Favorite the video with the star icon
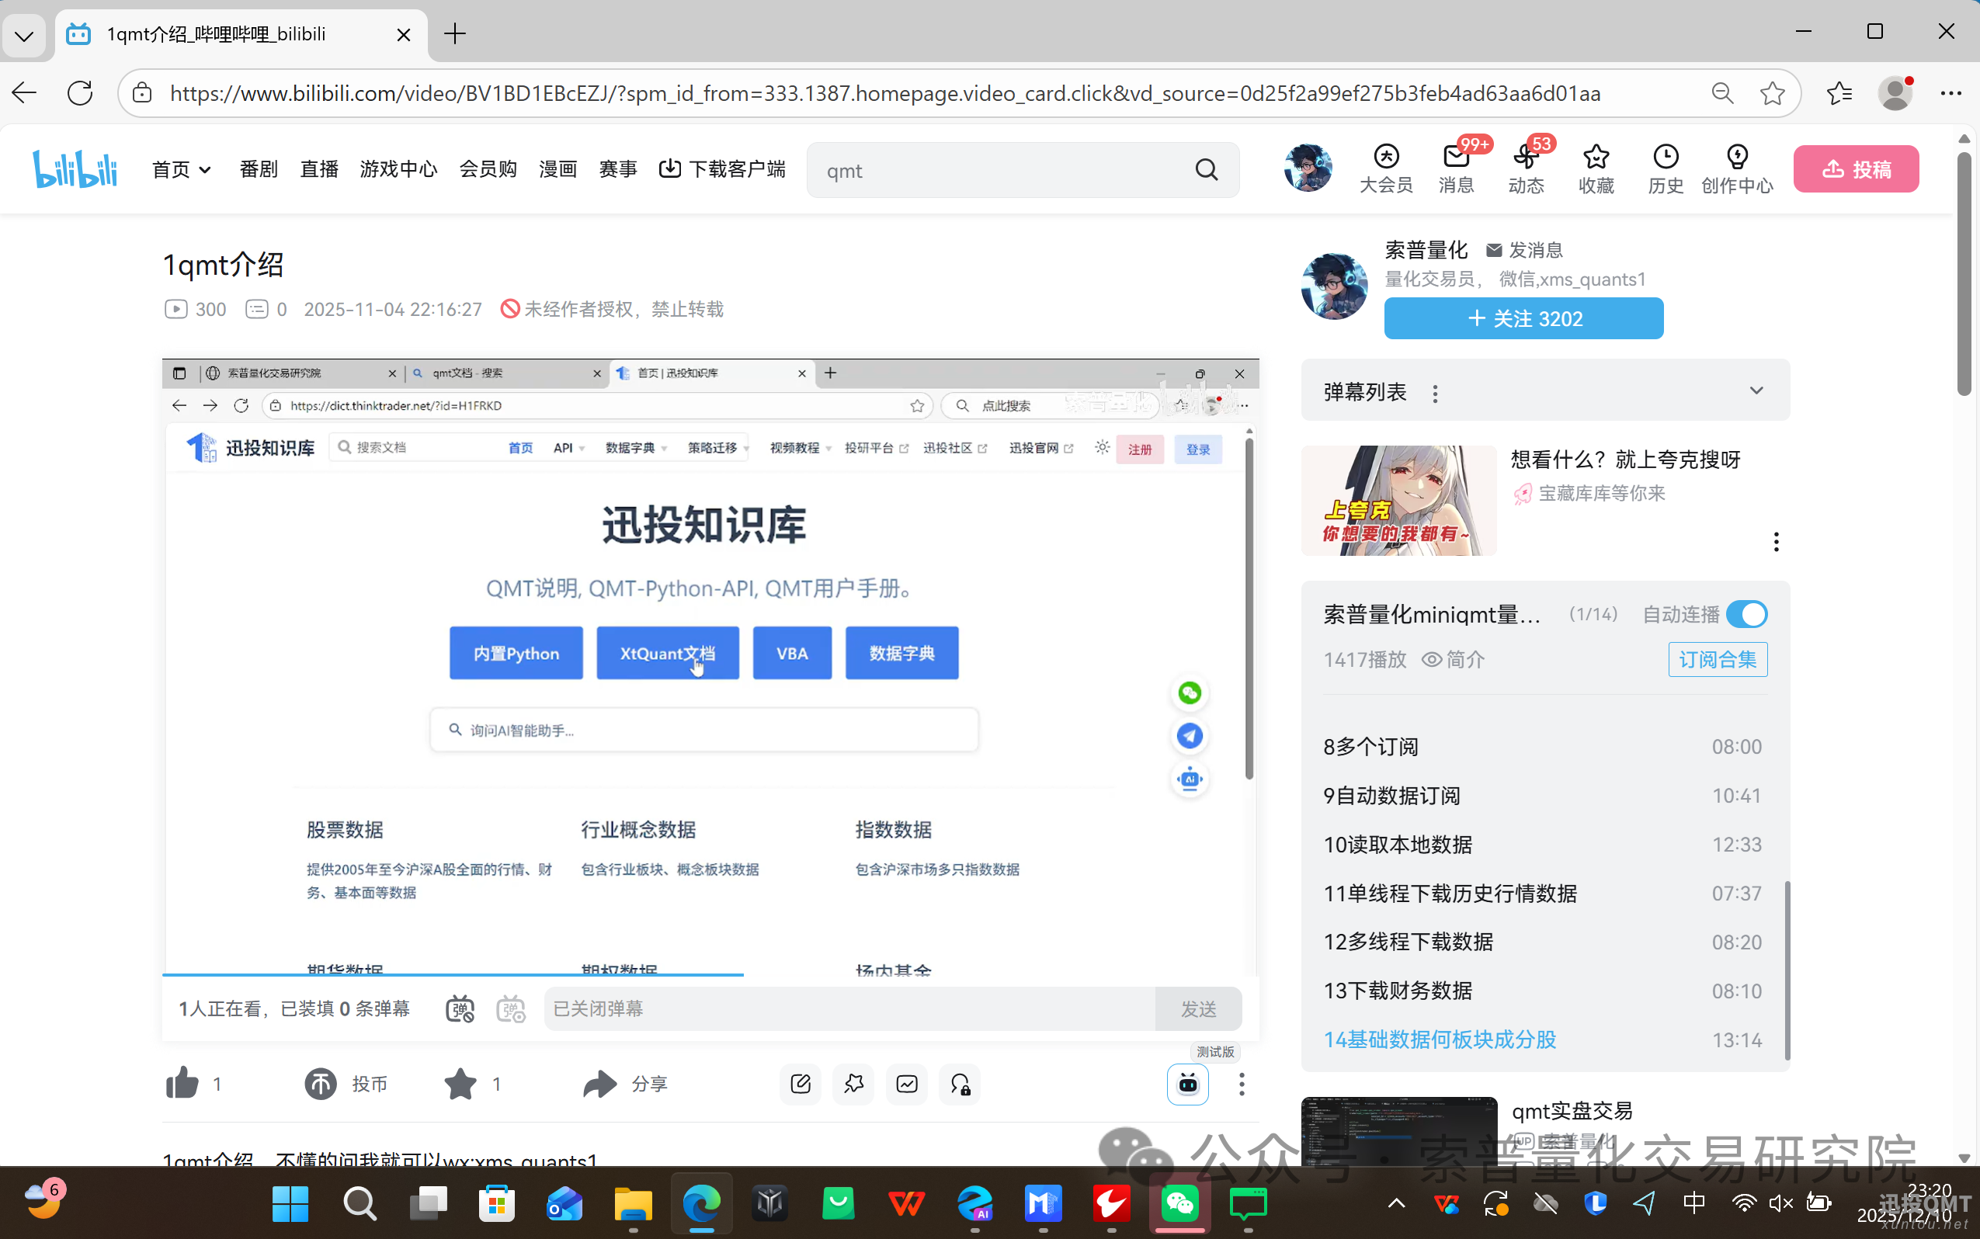 (x=460, y=1083)
